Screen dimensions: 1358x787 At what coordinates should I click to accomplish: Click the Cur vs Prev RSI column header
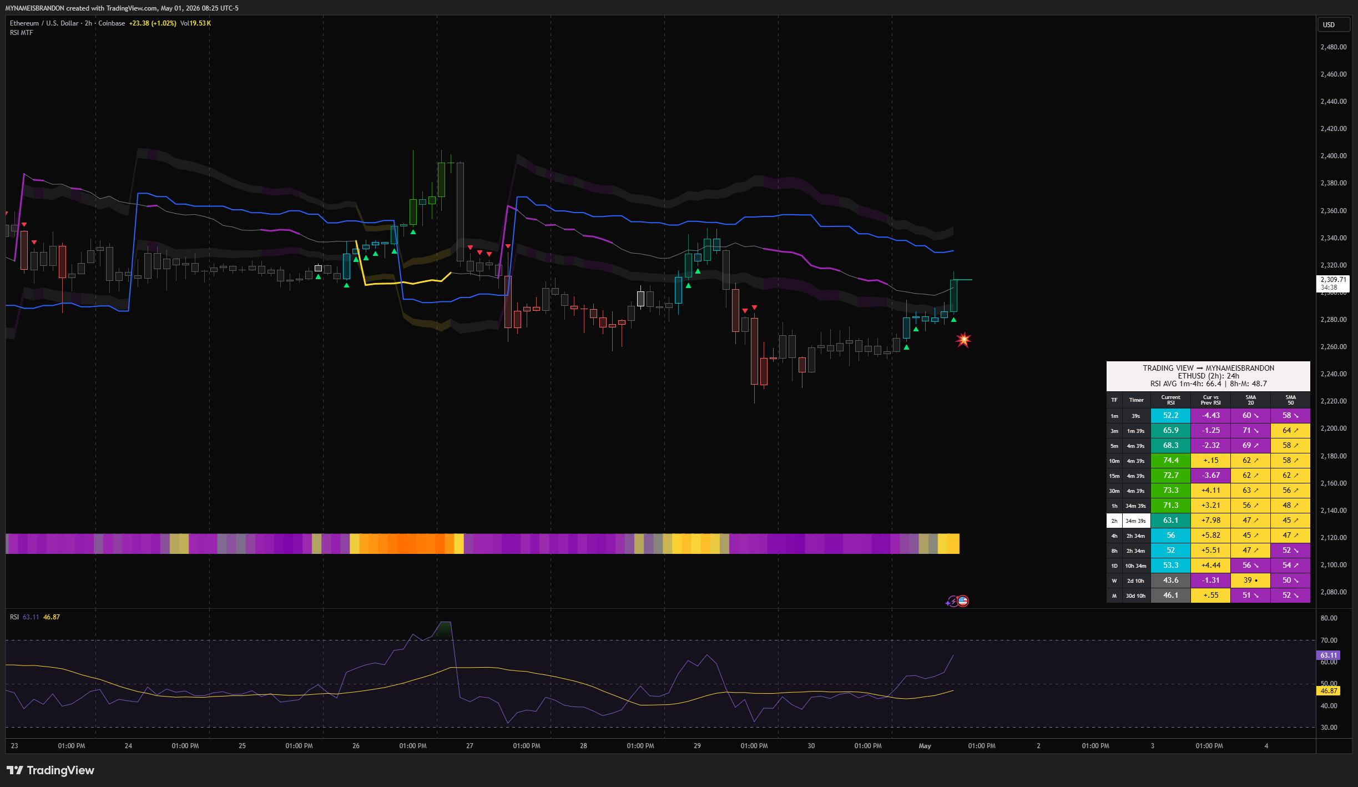(x=1210, y=400)
